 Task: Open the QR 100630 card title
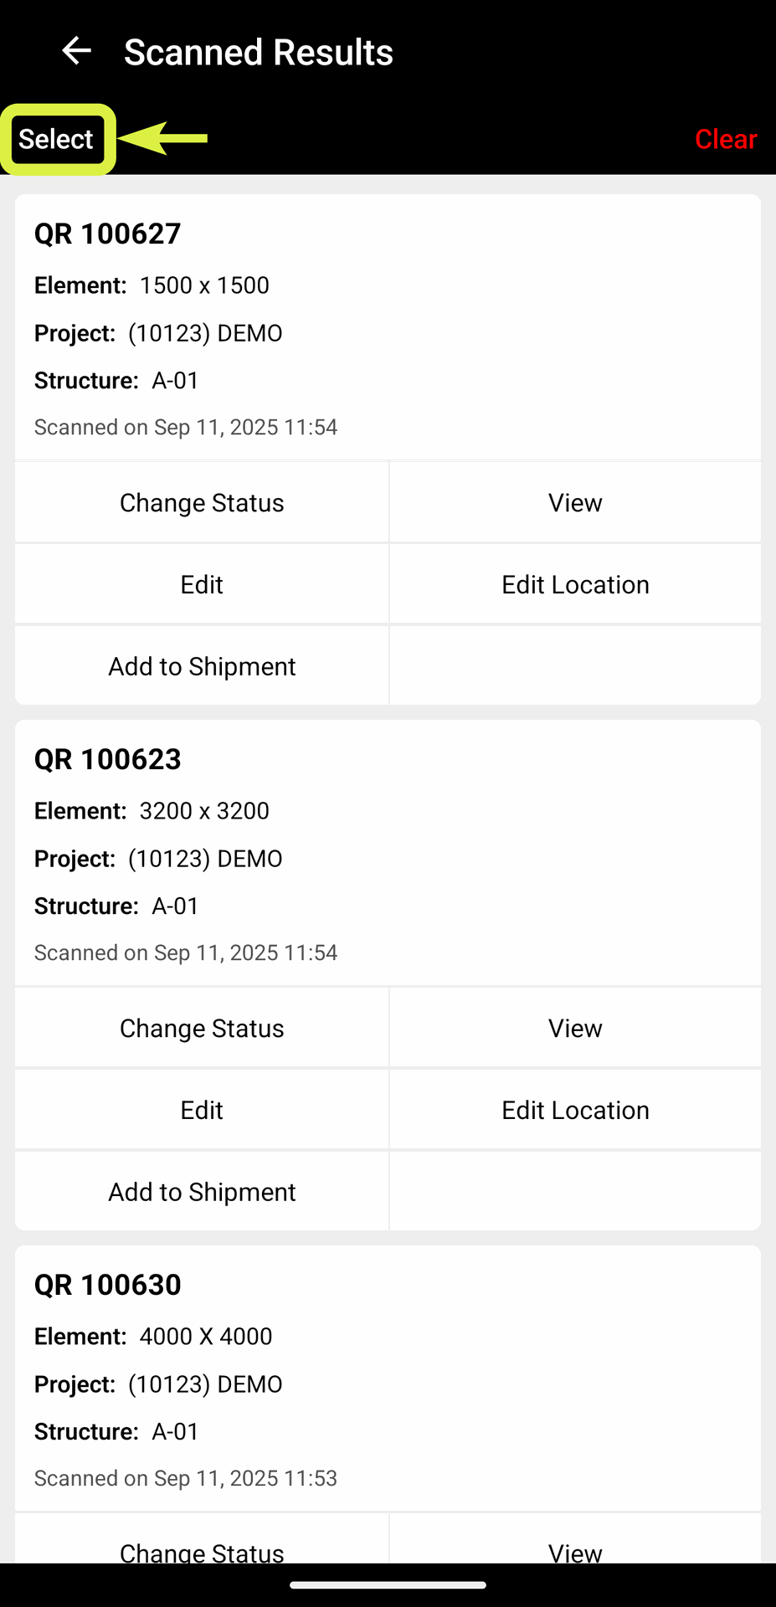(107, 1285)
